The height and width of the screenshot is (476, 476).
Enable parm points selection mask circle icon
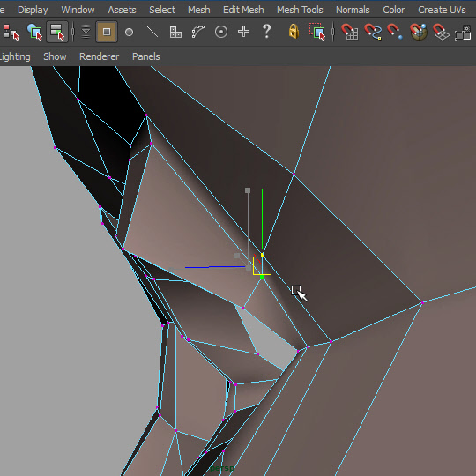click(x=130, y=32)
